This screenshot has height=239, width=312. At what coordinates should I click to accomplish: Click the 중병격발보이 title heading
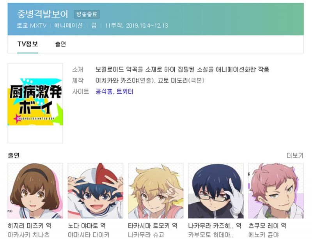(43, 14)
